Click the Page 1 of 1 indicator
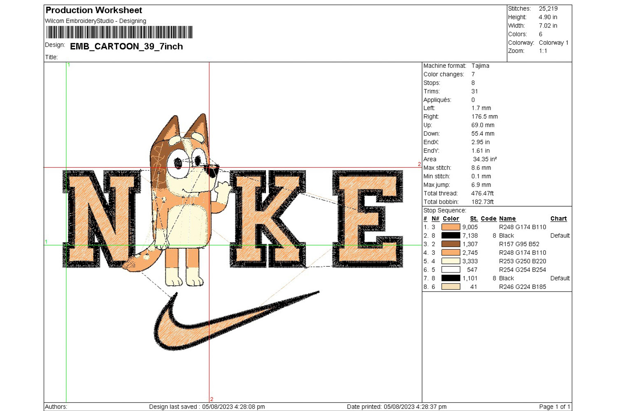This screenshot has width=618, height=411. pyautogui.click(x=554, y=406)
